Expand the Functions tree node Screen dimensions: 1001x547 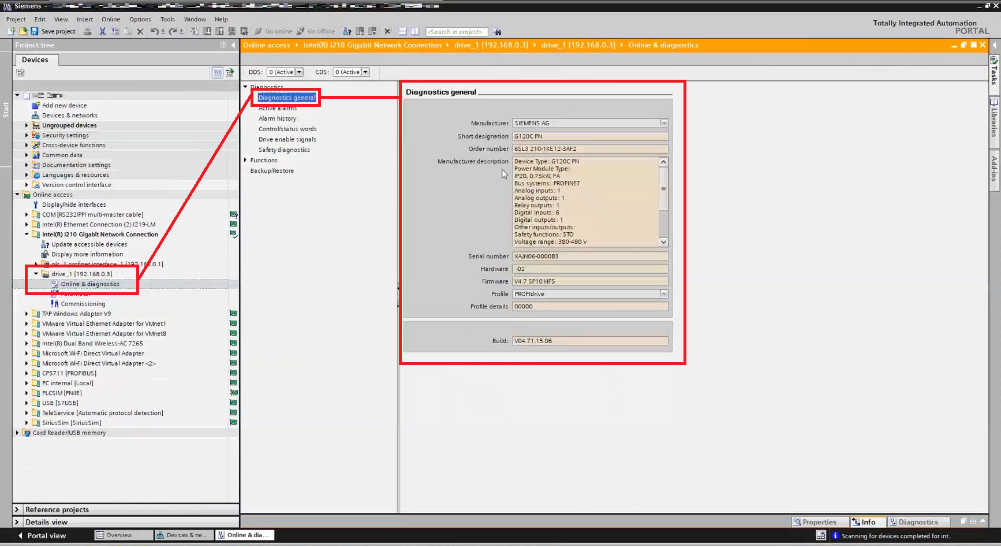[246, 160]
